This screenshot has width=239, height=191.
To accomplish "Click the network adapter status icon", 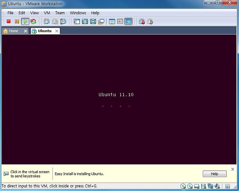I will [x=210, y=186].
